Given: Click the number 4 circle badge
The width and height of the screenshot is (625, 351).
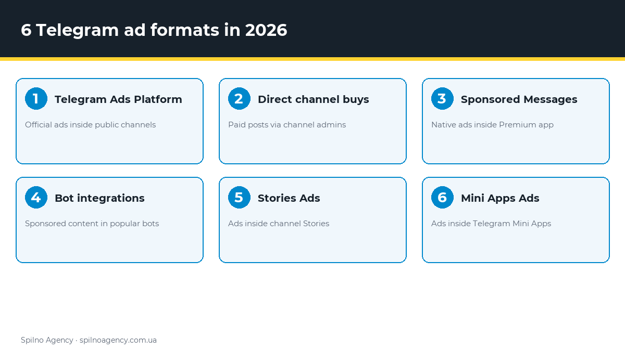Looking at the screenshot, I should click(36, 197).
